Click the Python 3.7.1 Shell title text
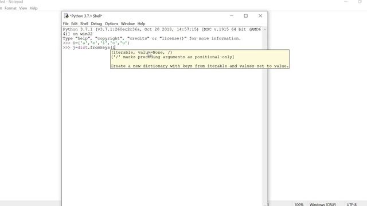This screenshot has width=367, height=206. pos(86,16)
